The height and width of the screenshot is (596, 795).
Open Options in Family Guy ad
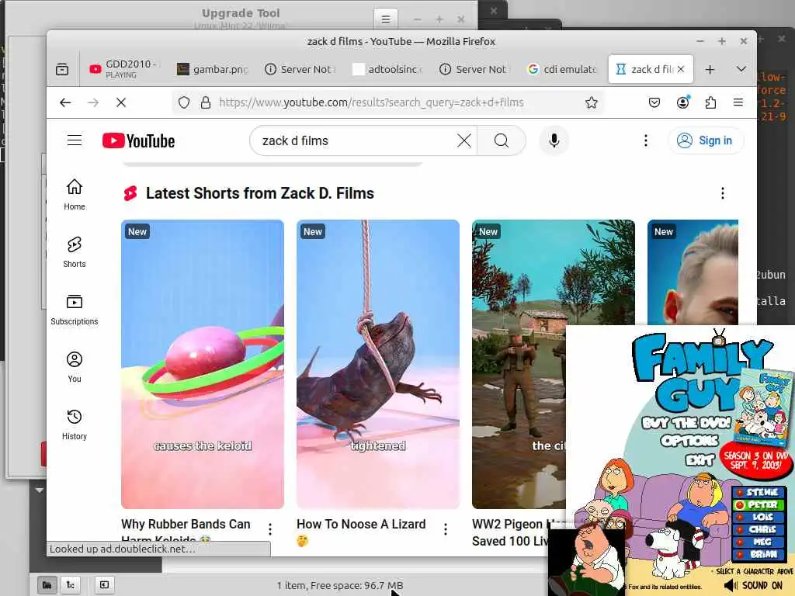(689, 441)
